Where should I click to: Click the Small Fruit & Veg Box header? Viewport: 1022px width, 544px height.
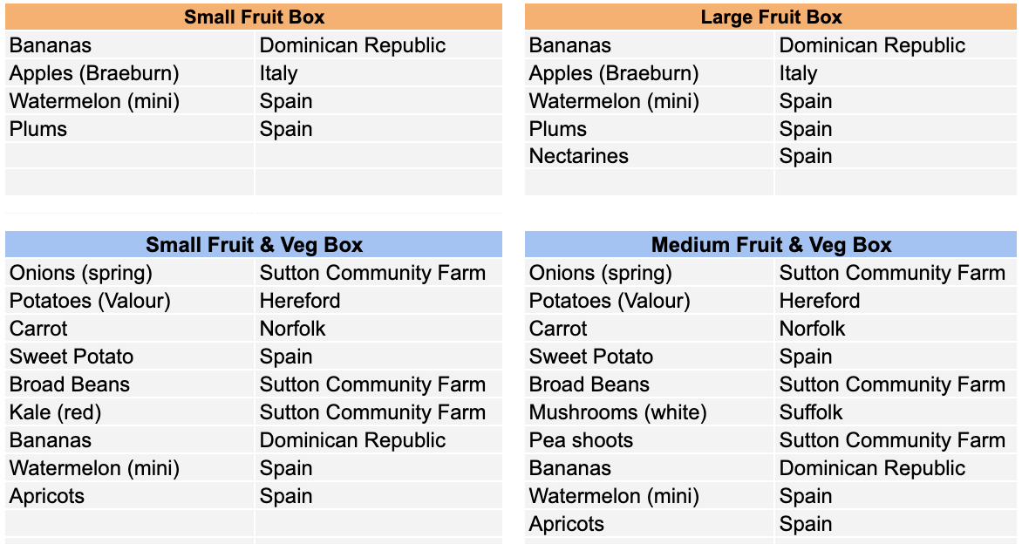coord(254,245)
